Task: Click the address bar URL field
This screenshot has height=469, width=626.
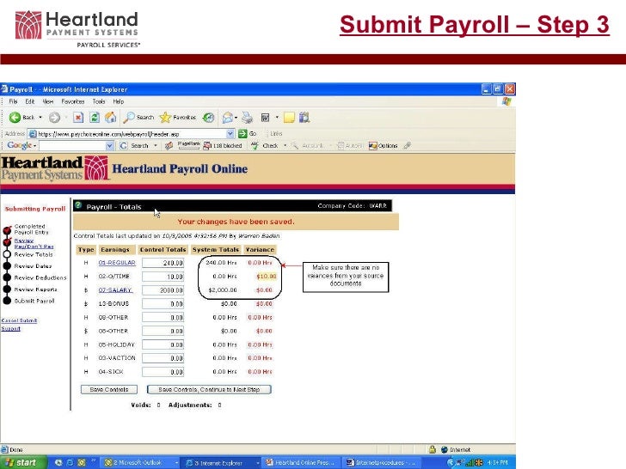Action: click(132, 134)
